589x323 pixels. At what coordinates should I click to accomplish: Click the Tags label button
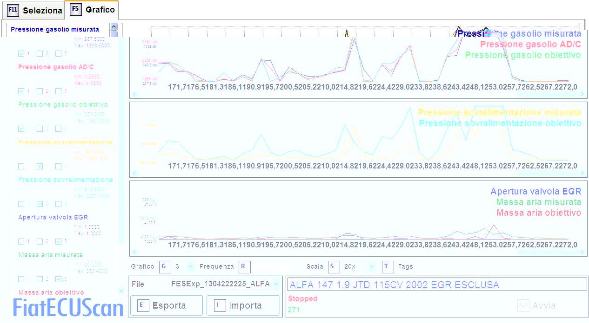[405, 266]
